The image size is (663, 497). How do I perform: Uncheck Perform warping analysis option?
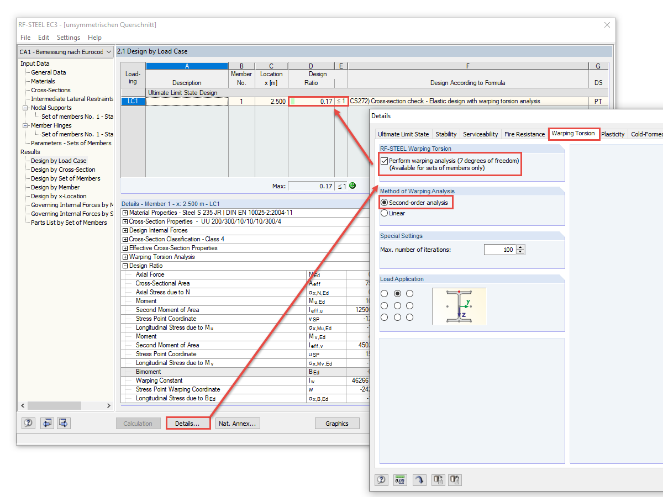(385, 161)
